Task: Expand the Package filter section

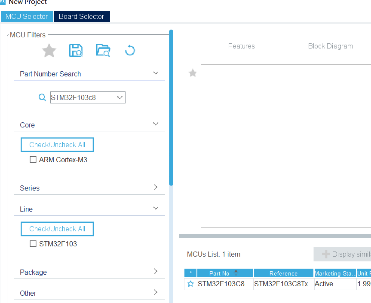Action: 156,271
